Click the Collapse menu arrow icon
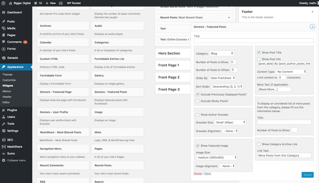The image size is (319, 183). pos(4,161)
